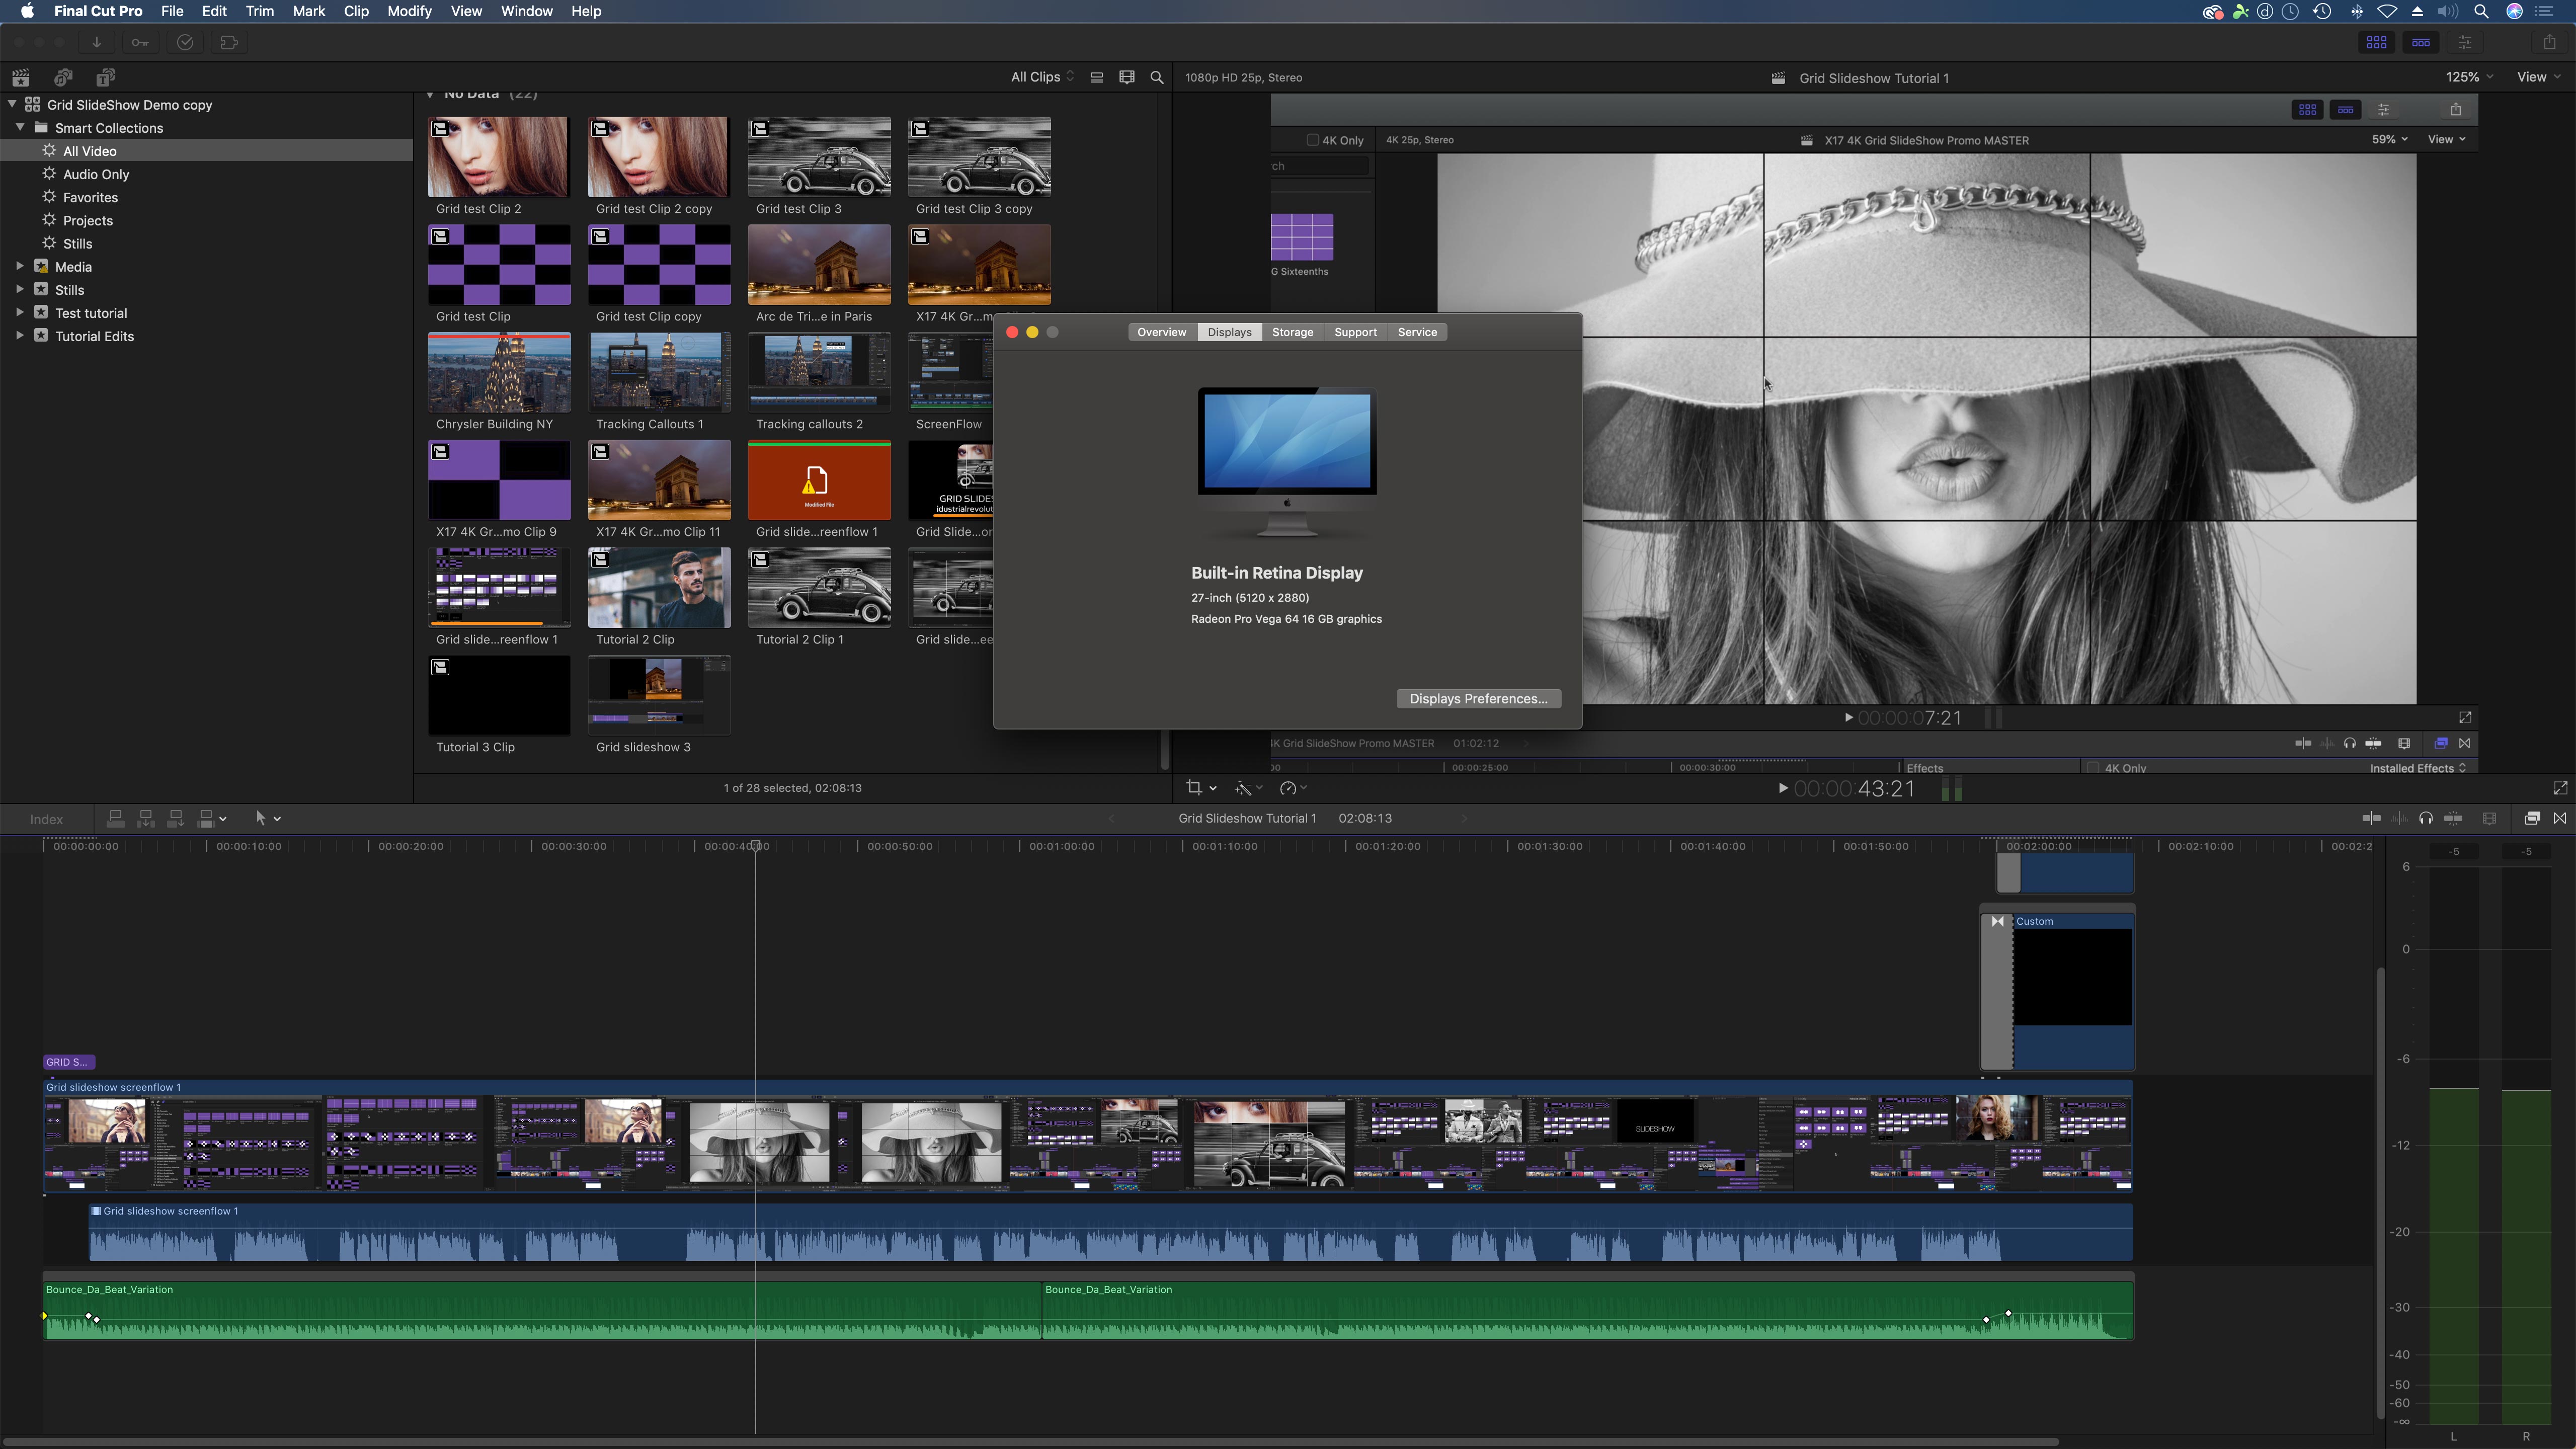2576x1449 pixels.
Task: Click the Append clip edit icon
Action: [x=175, y=818]
